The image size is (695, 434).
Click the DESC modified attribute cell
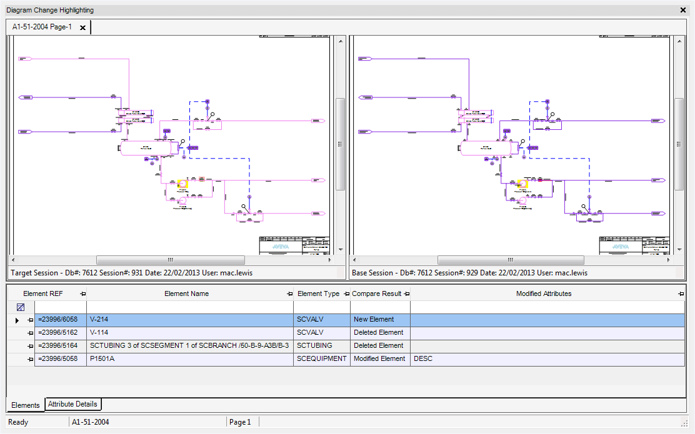coord(548,358)
